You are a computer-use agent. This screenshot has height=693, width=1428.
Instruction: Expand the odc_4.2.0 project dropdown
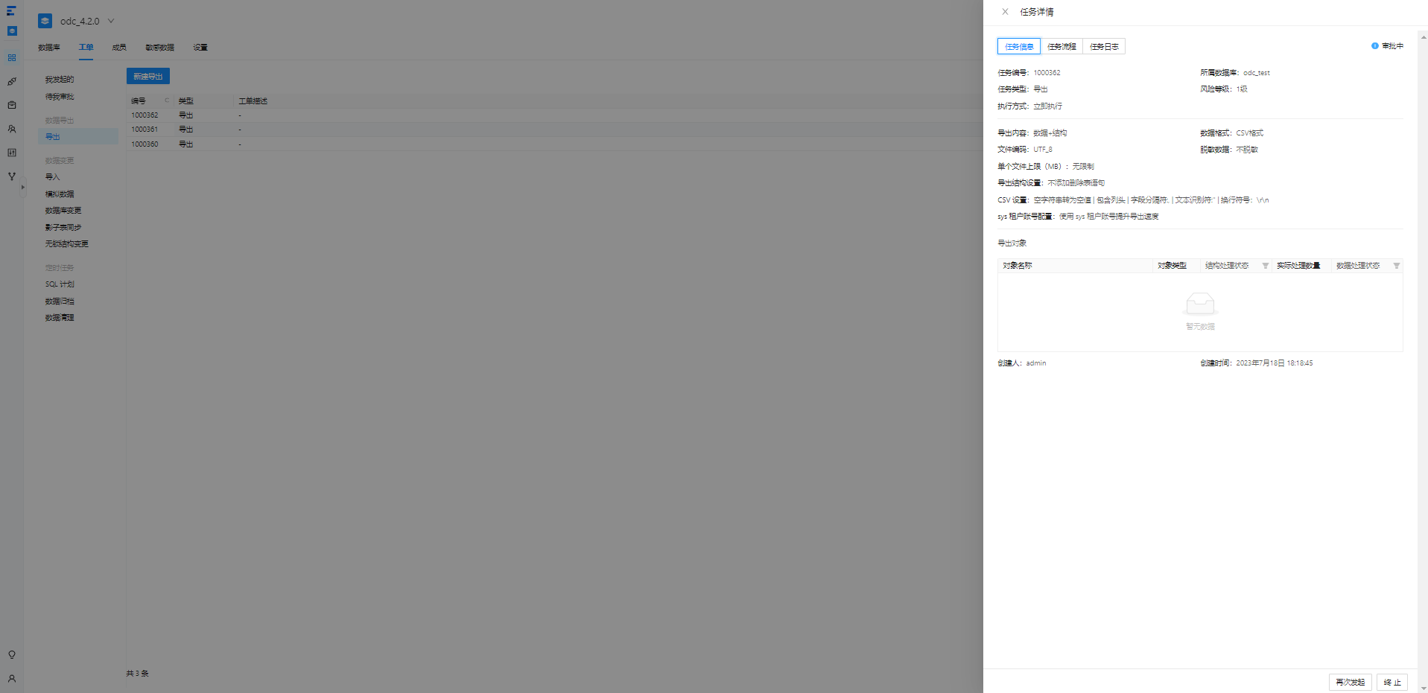pyautogui.click(x=111, y=21)
